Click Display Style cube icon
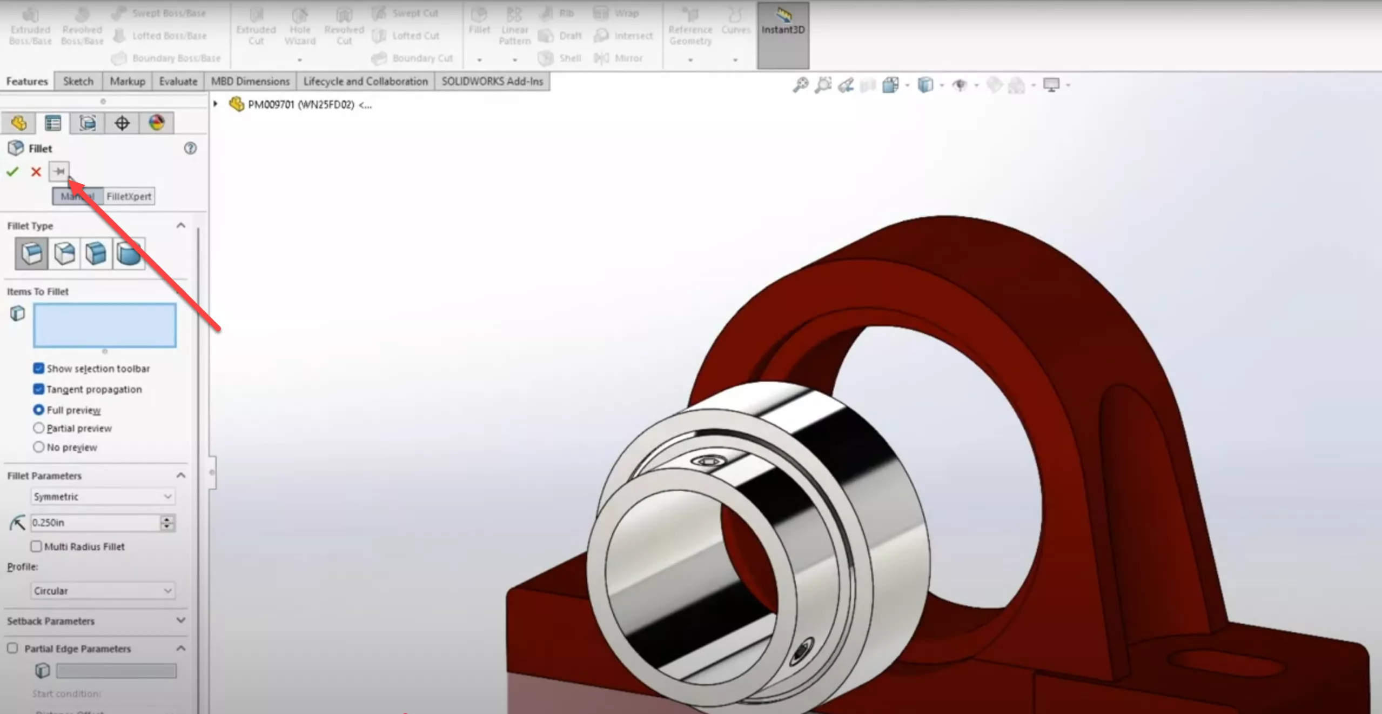The image size is (1382, 714). pyautogui.click(x=925, y=85)
